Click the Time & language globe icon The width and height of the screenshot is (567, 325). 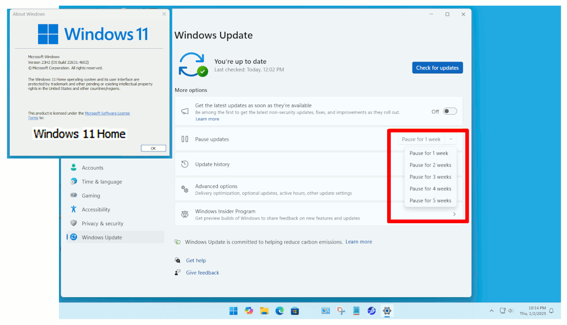74,182
